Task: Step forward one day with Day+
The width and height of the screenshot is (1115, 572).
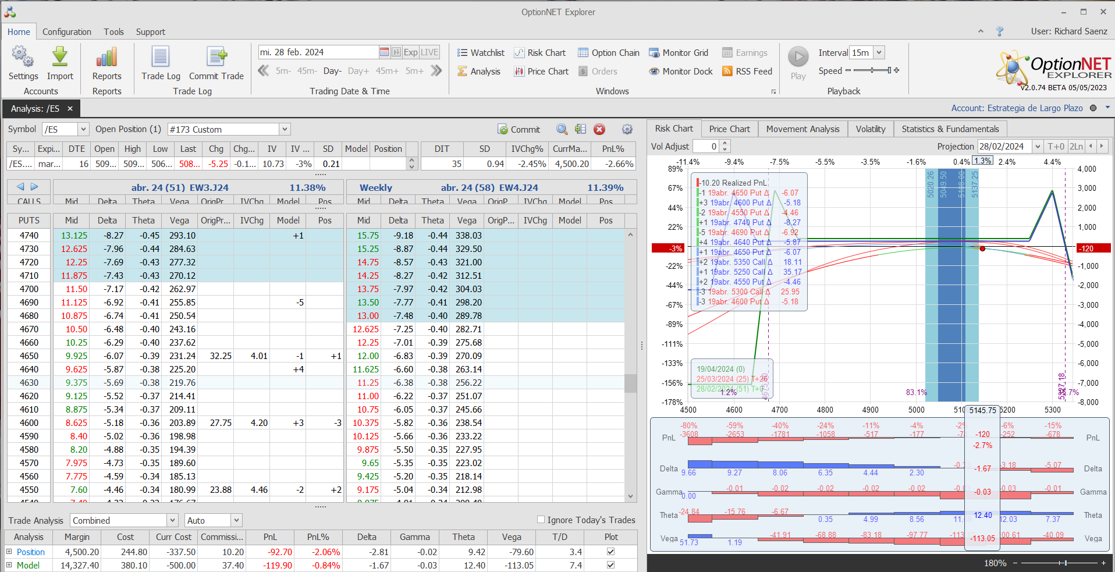Action: tap(358, 71)
